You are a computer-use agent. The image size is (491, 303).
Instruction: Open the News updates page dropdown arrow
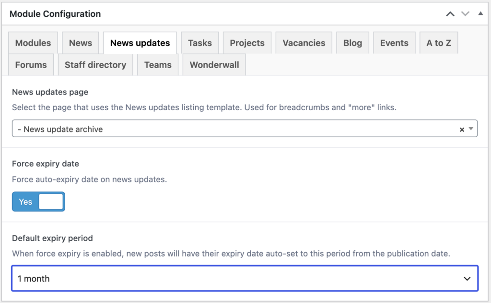(x=471, y=128)
